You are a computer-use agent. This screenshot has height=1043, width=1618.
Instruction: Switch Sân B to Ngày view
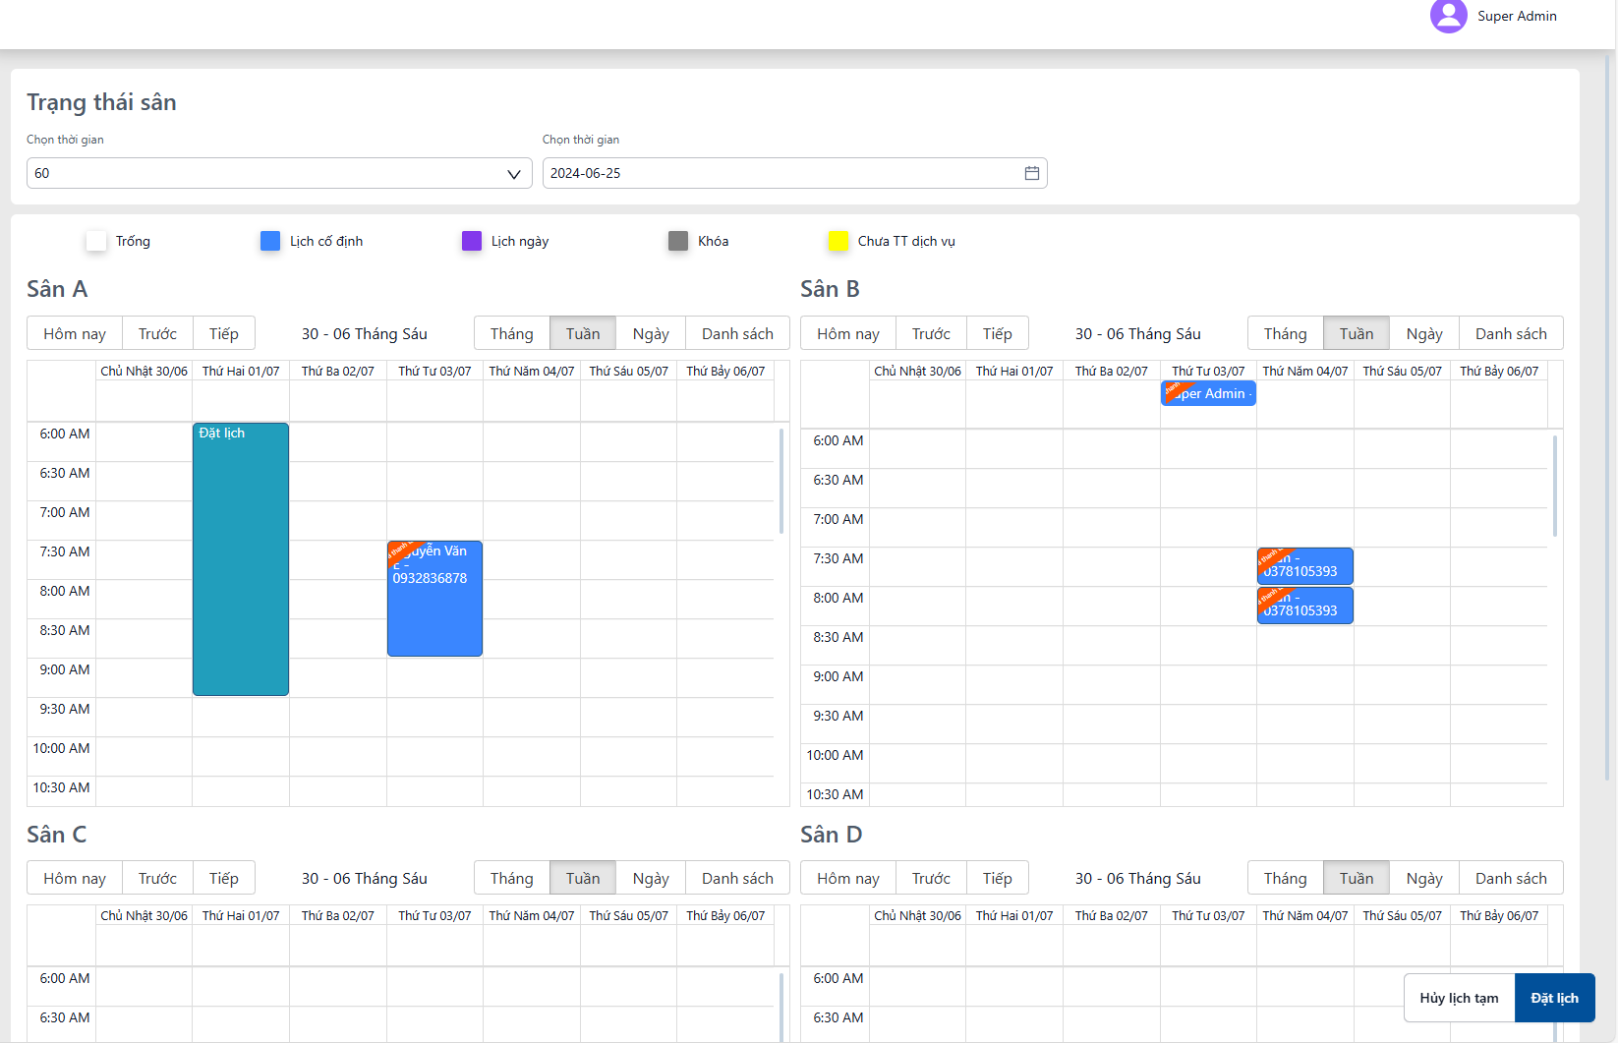(x=1424, y=333)
